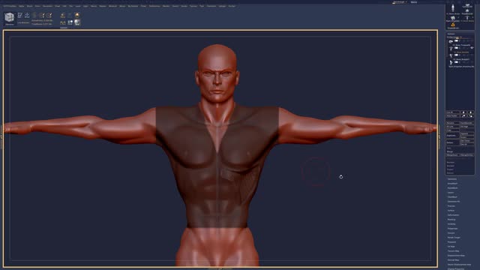Click select-down arrow beside List All
Screen dimensions: 480x270
[x=471, y=112]
